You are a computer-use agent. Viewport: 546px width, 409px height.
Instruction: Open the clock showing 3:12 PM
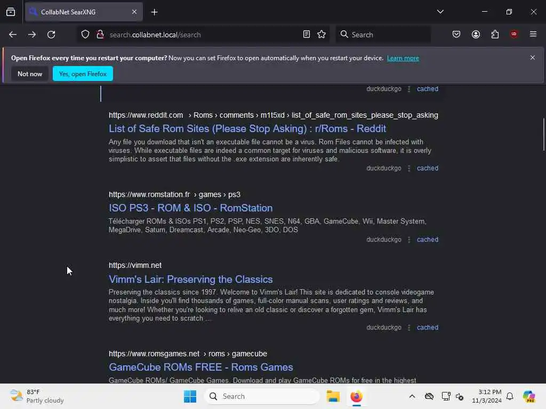pyautogui.click(x=486, y=396)
